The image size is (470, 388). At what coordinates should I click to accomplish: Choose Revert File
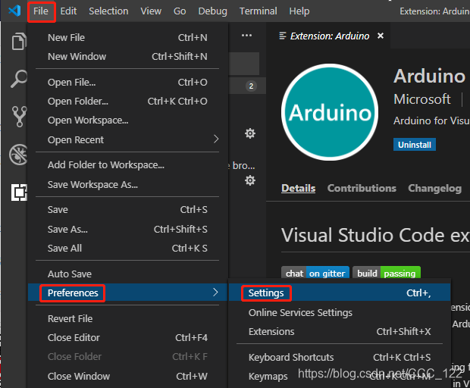coord(127,318)
